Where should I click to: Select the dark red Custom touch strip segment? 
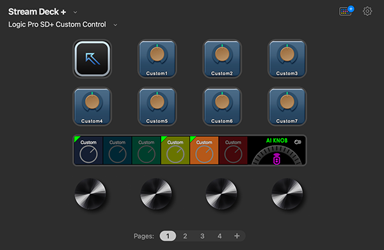[x=233, y=150]
